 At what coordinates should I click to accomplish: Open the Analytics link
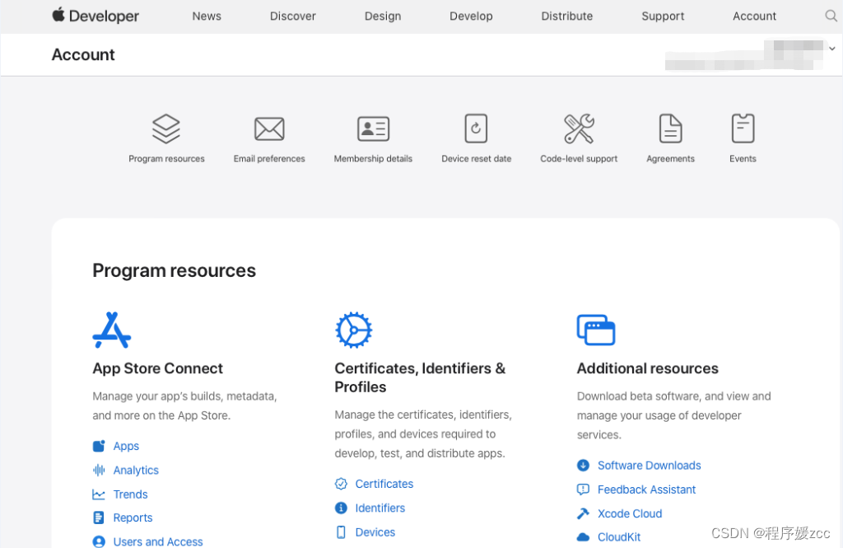coord(136,471)
